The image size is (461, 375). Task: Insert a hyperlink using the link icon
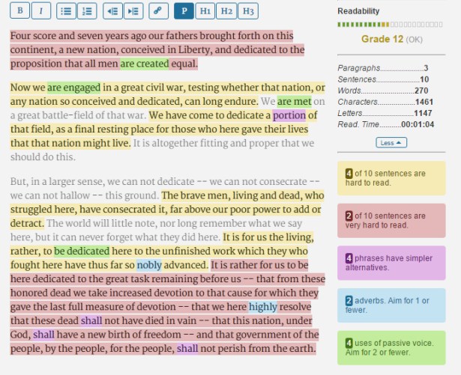click(158, 12)
